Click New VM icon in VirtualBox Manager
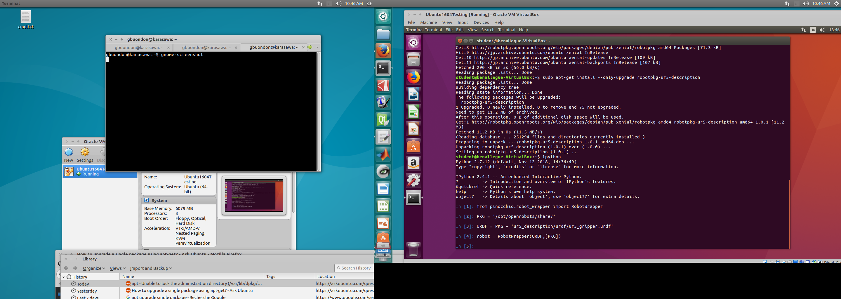841x299 pixels. coord(69,155)
